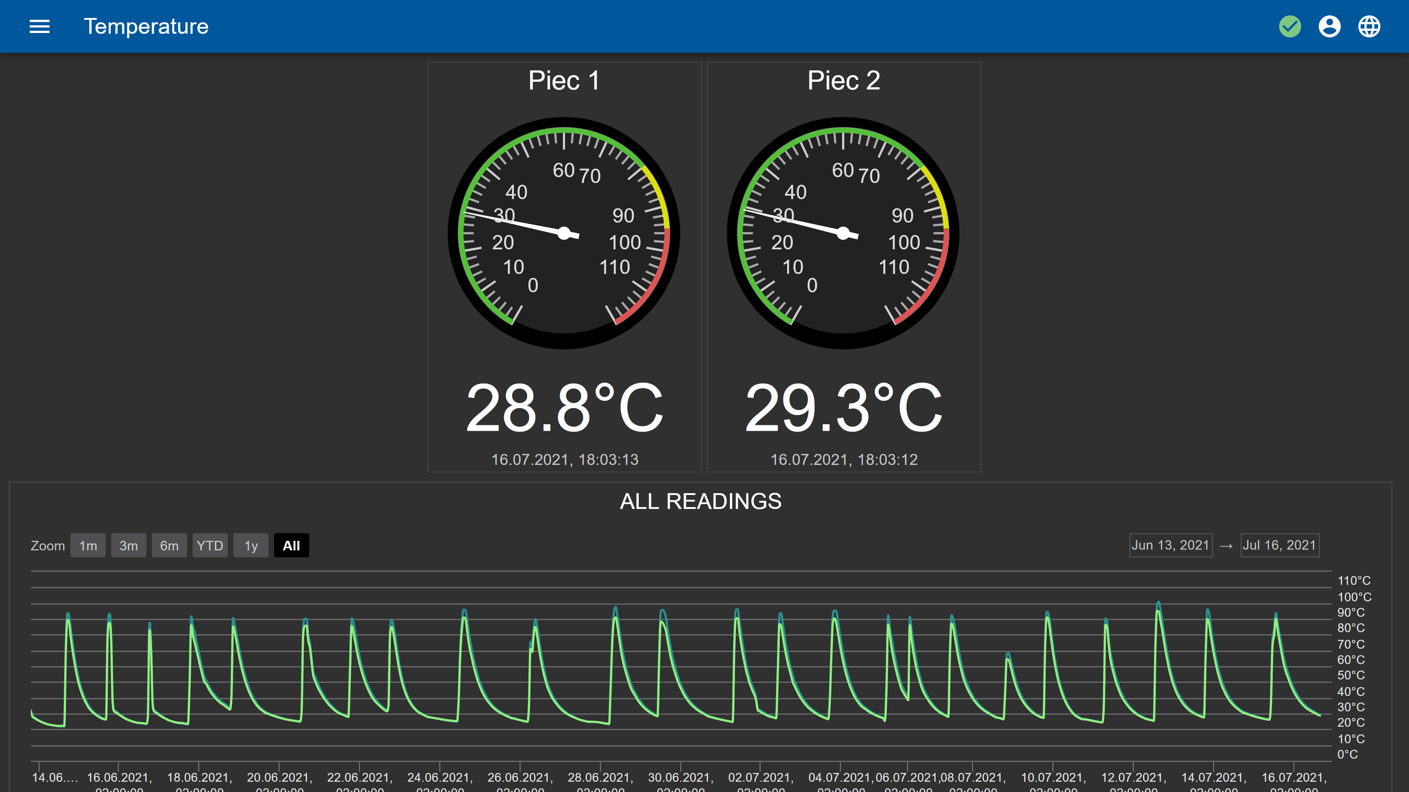Click the 28.8°C reading
Screen dimensions: 1409x792
(x=564, y=408)
